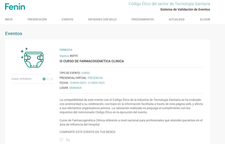The image size is (225, 144).
Task: Click the COMPARTE ESTE EVENTO EN TUS REDES label
Action: (88, 132)
